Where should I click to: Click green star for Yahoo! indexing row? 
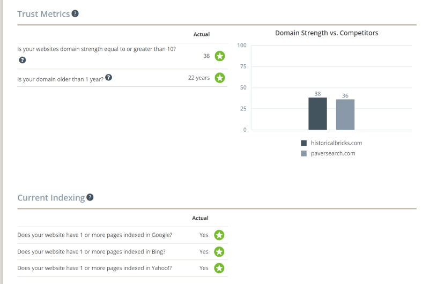pos(219,268)
